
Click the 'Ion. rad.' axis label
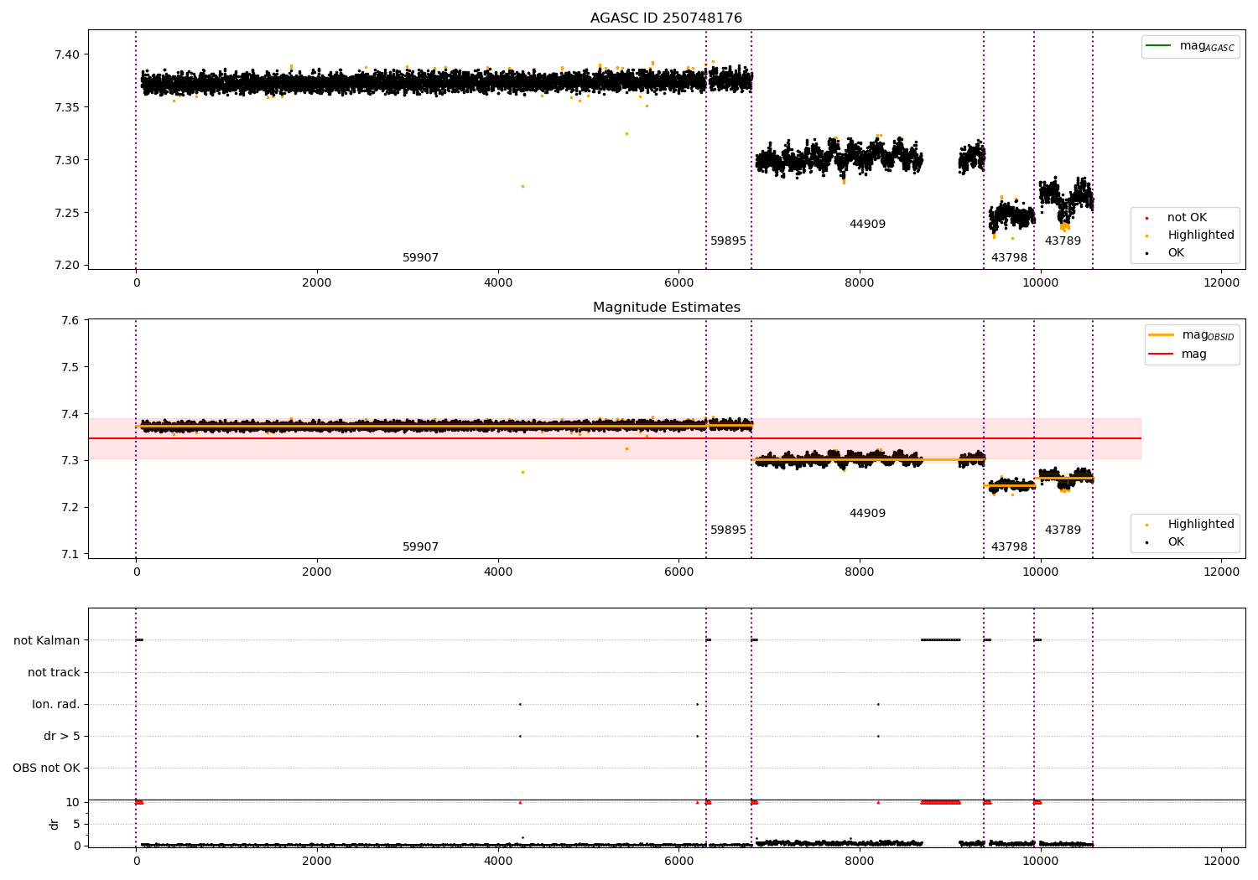click(x=56, y=705)
